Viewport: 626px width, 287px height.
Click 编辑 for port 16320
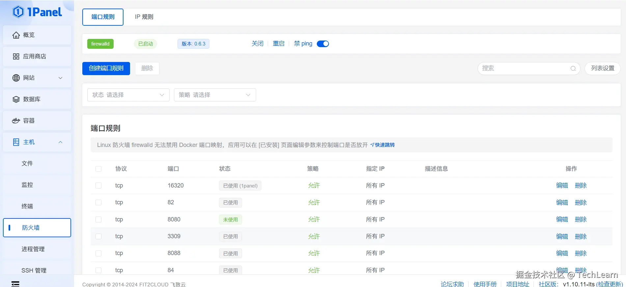click(x=562, y=186)
